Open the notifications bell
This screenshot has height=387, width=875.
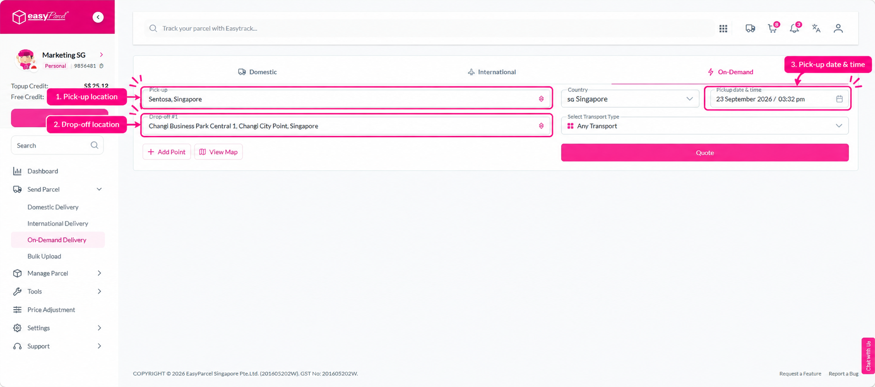[x=794, y=28]
